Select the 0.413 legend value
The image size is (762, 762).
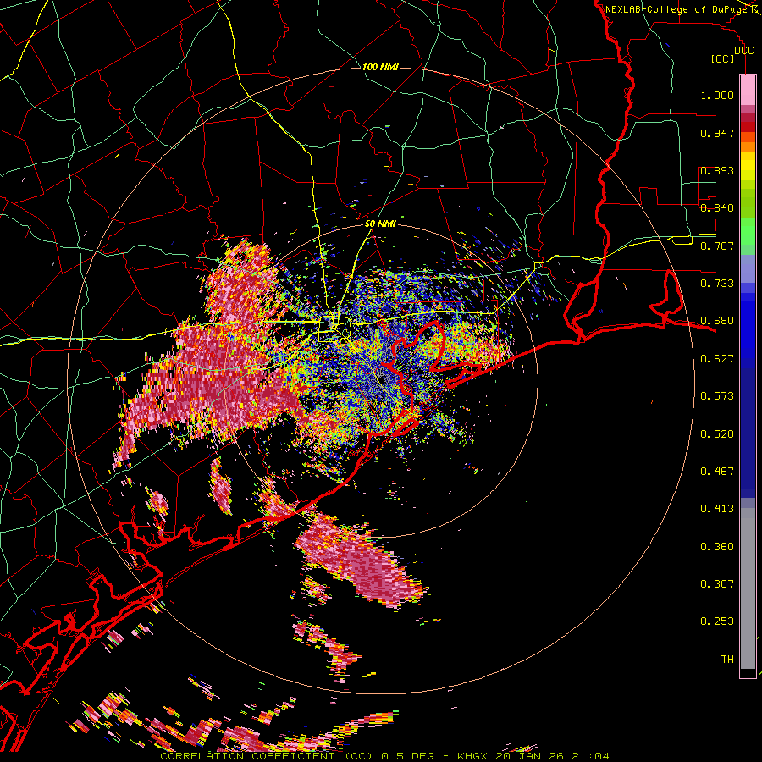(x=717, y=509)
